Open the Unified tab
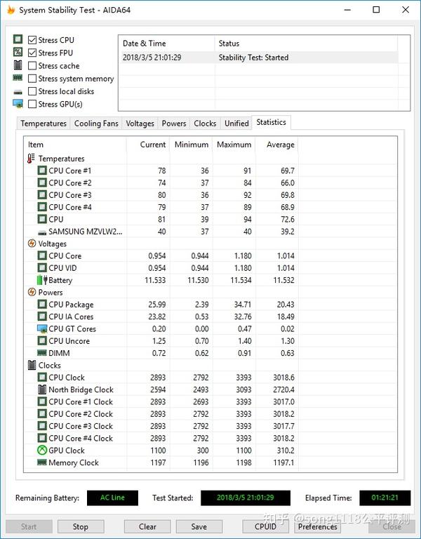This screenshot has height=539, width=421. coord(236,124)
